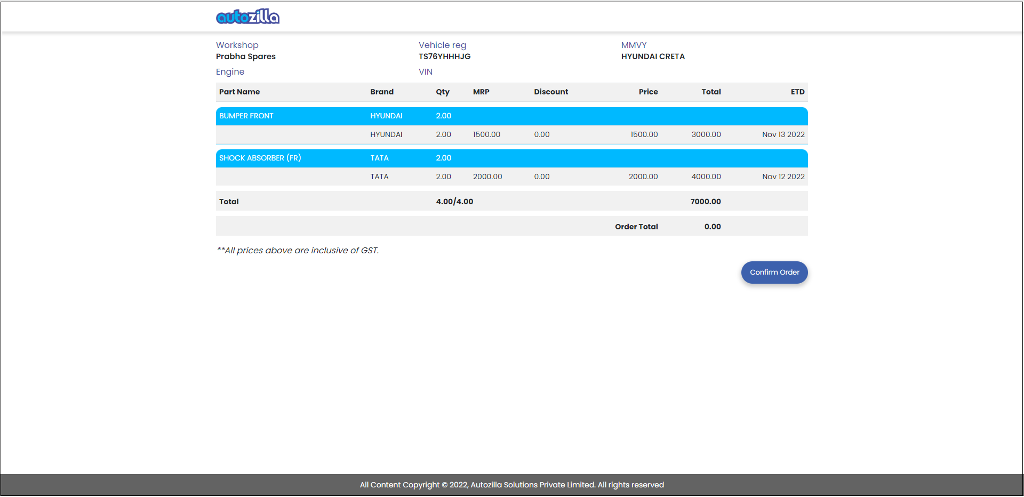Click the footer copyright text
Image resolution: width=1024 pixels, height=497 pixels.
512,485
